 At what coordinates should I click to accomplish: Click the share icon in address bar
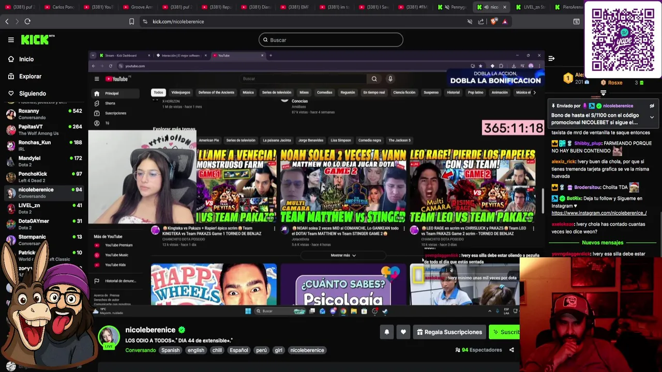[x=481, y=22]
